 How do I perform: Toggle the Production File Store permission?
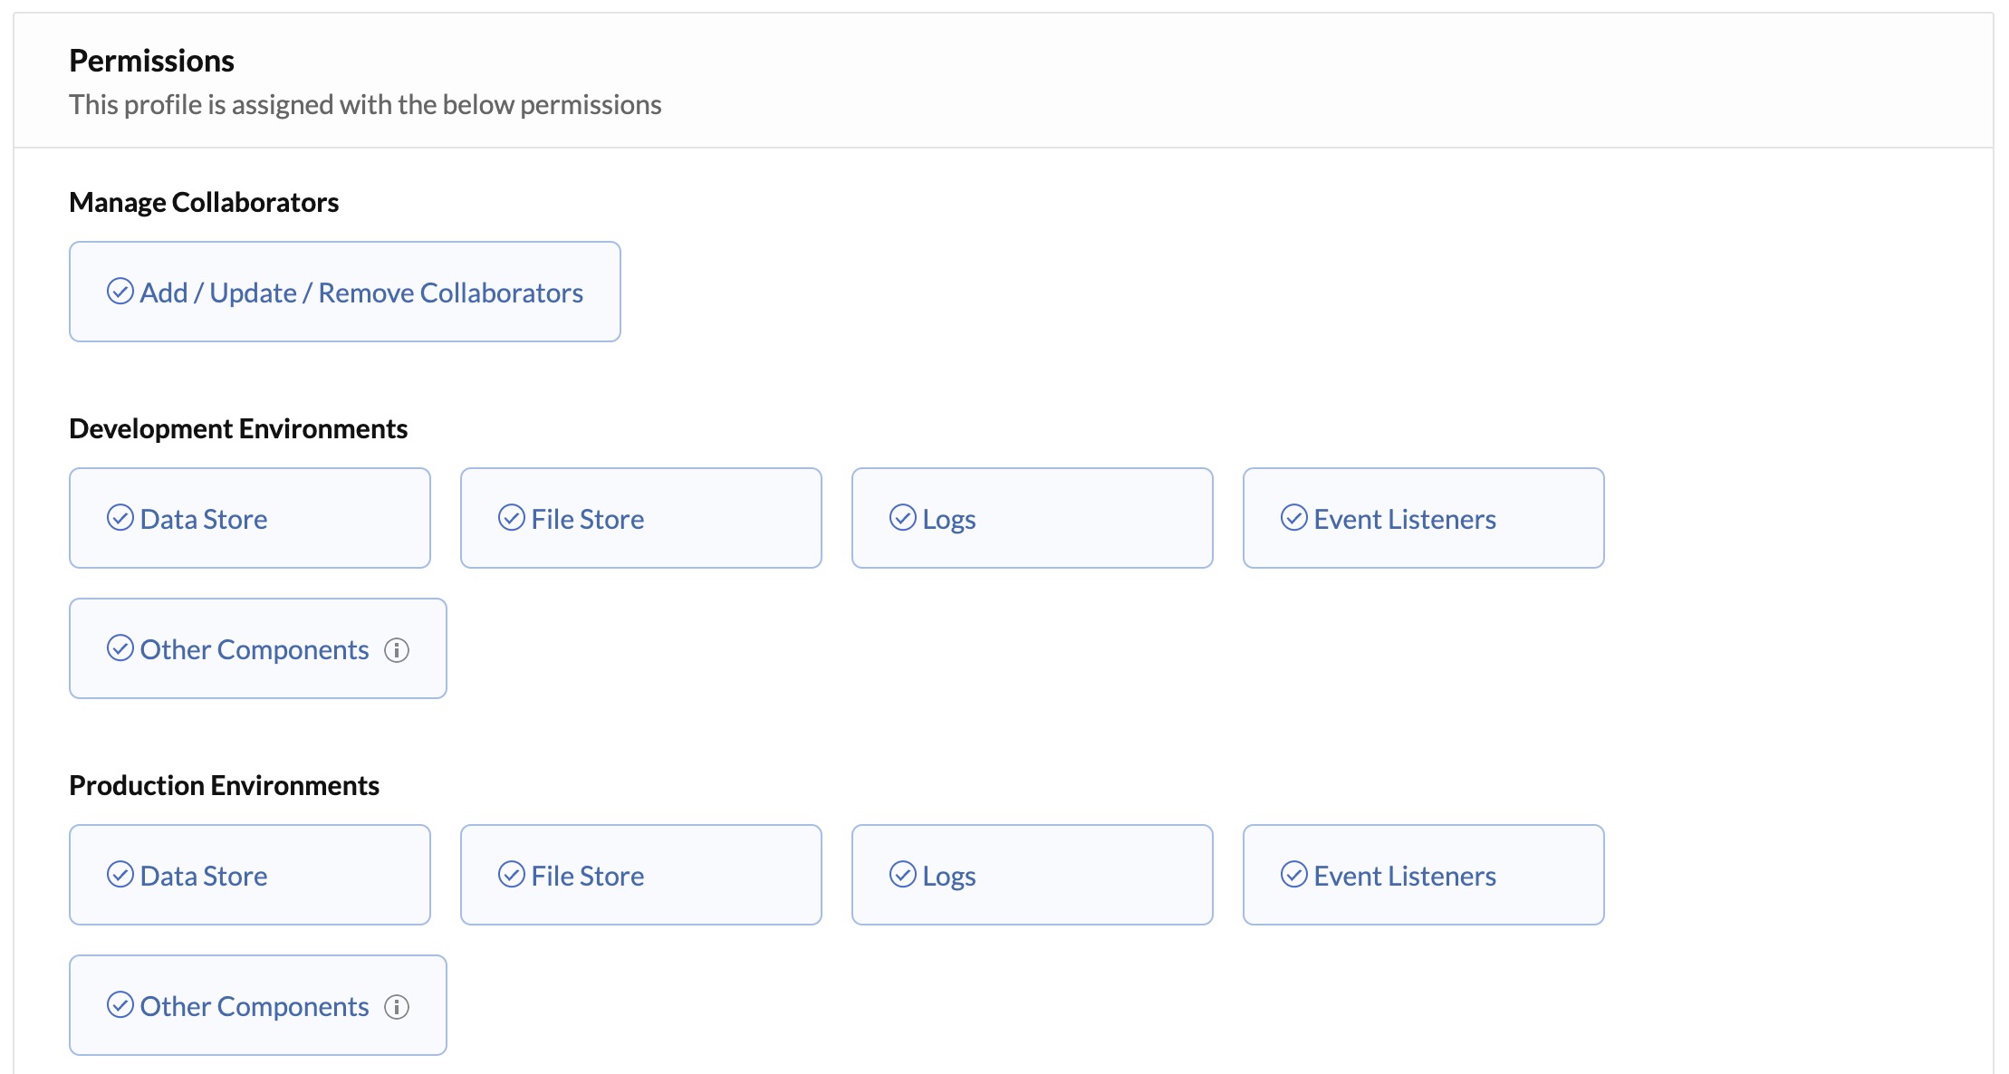click(x=640, y=875)
